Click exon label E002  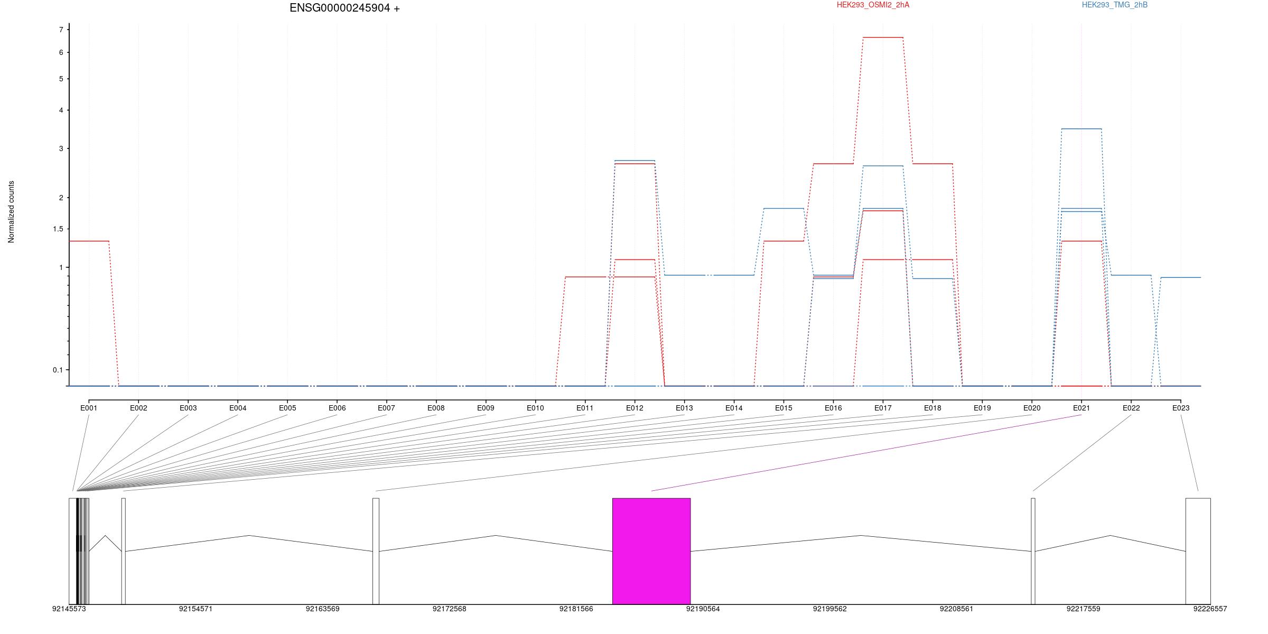[138, 408]
